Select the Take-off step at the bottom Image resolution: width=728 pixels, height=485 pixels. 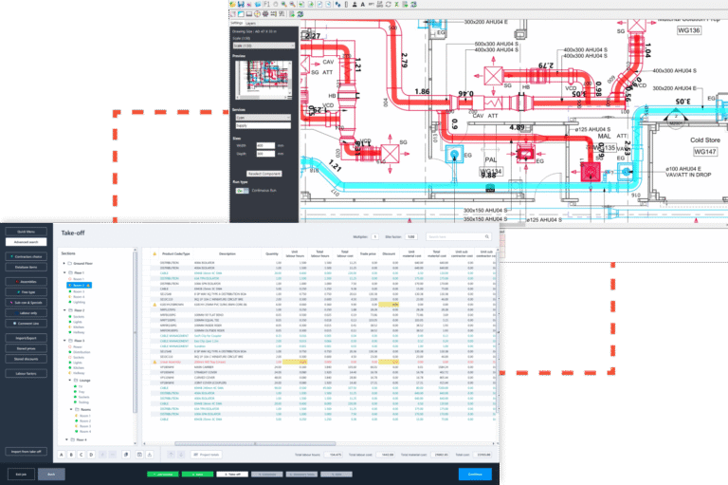(x=232, y=475)
